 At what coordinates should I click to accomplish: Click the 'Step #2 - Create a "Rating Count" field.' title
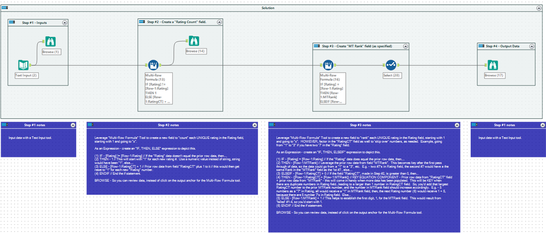177,22
